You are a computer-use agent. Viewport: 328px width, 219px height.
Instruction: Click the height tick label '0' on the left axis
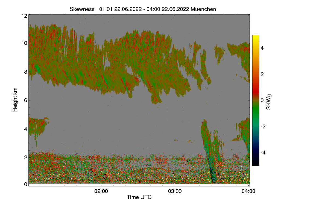[25, 184]
